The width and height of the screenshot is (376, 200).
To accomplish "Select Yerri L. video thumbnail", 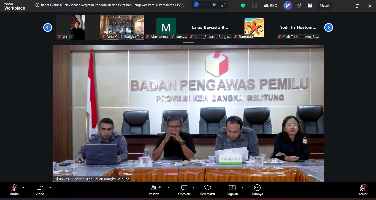I will 78,27.
